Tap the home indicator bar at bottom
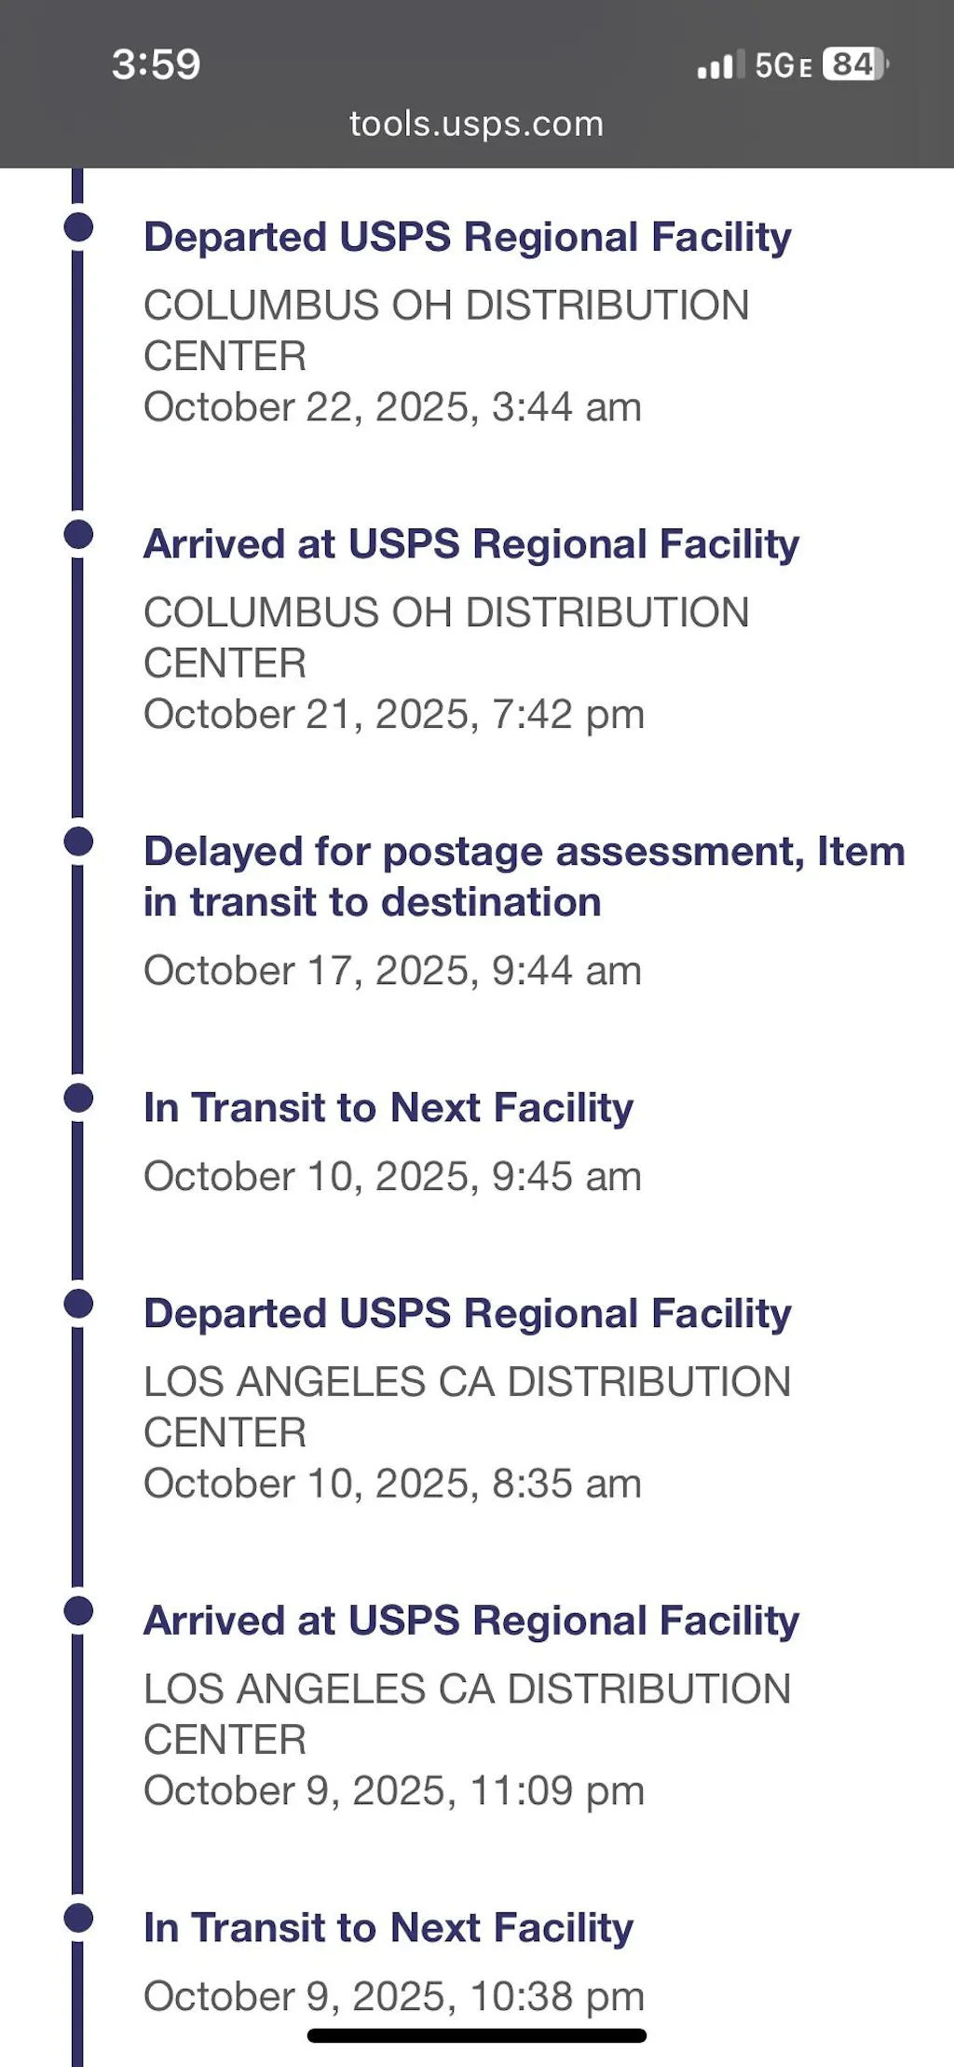Screen dimensions: 954x2067 click(x=476, y=2035)
